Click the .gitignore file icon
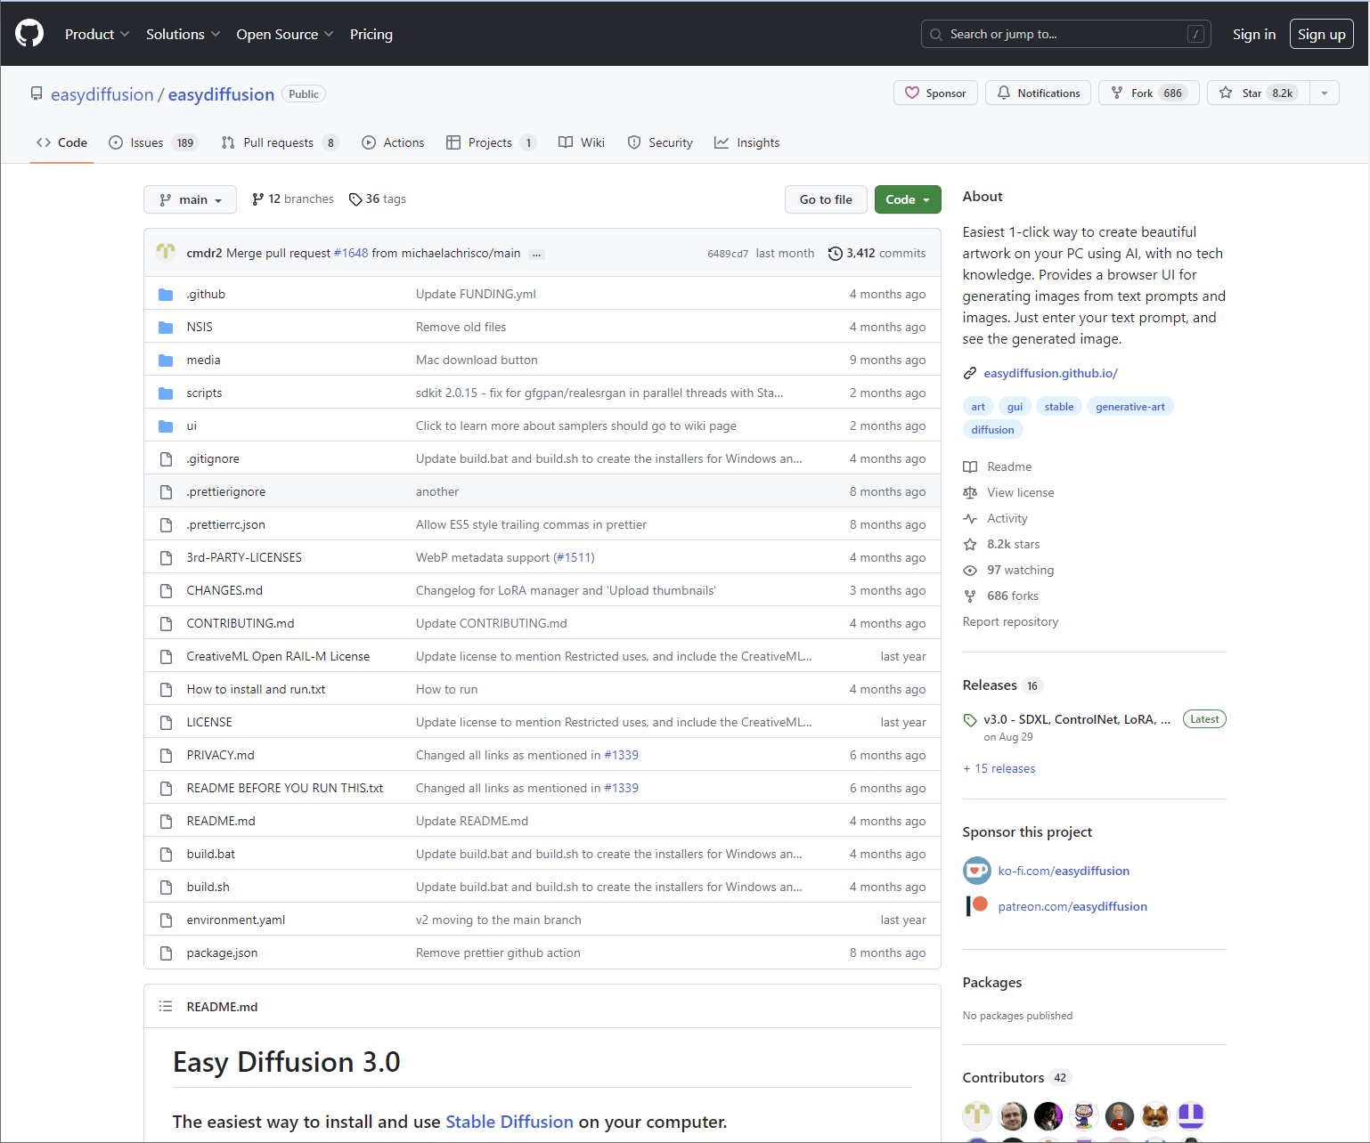This screenshot has height=1143, width=1370. [166, 458]
